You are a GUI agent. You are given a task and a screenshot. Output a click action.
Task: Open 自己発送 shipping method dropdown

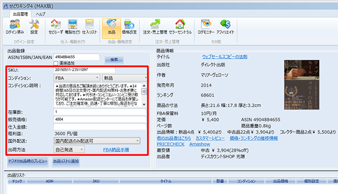click(69, 149)
